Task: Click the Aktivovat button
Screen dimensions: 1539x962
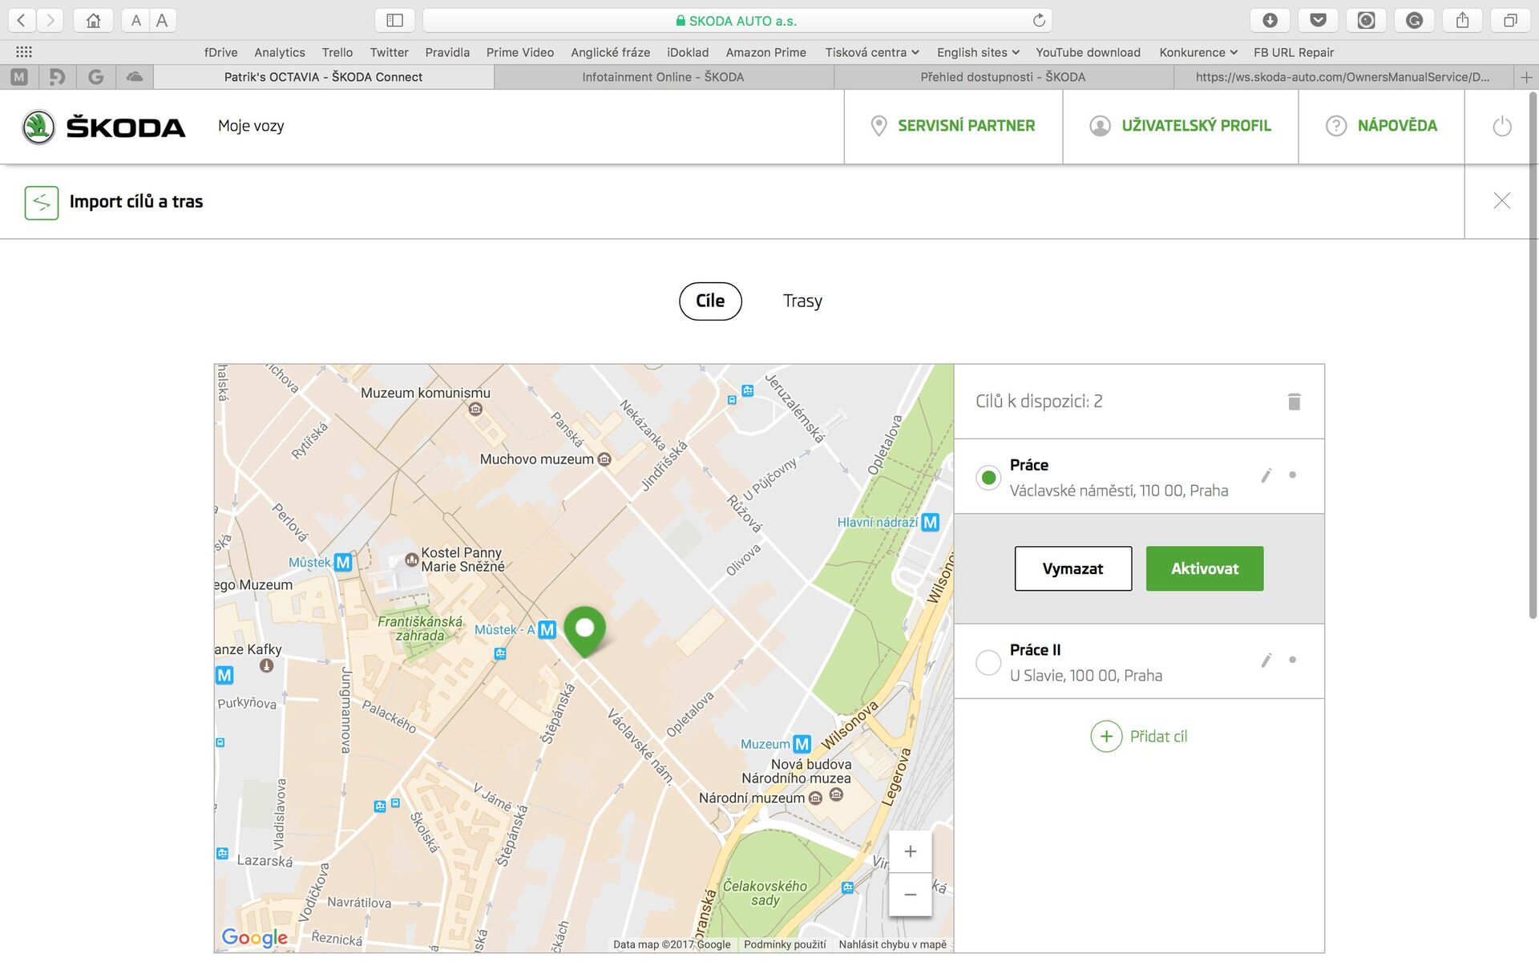Action: (1204, 568)
